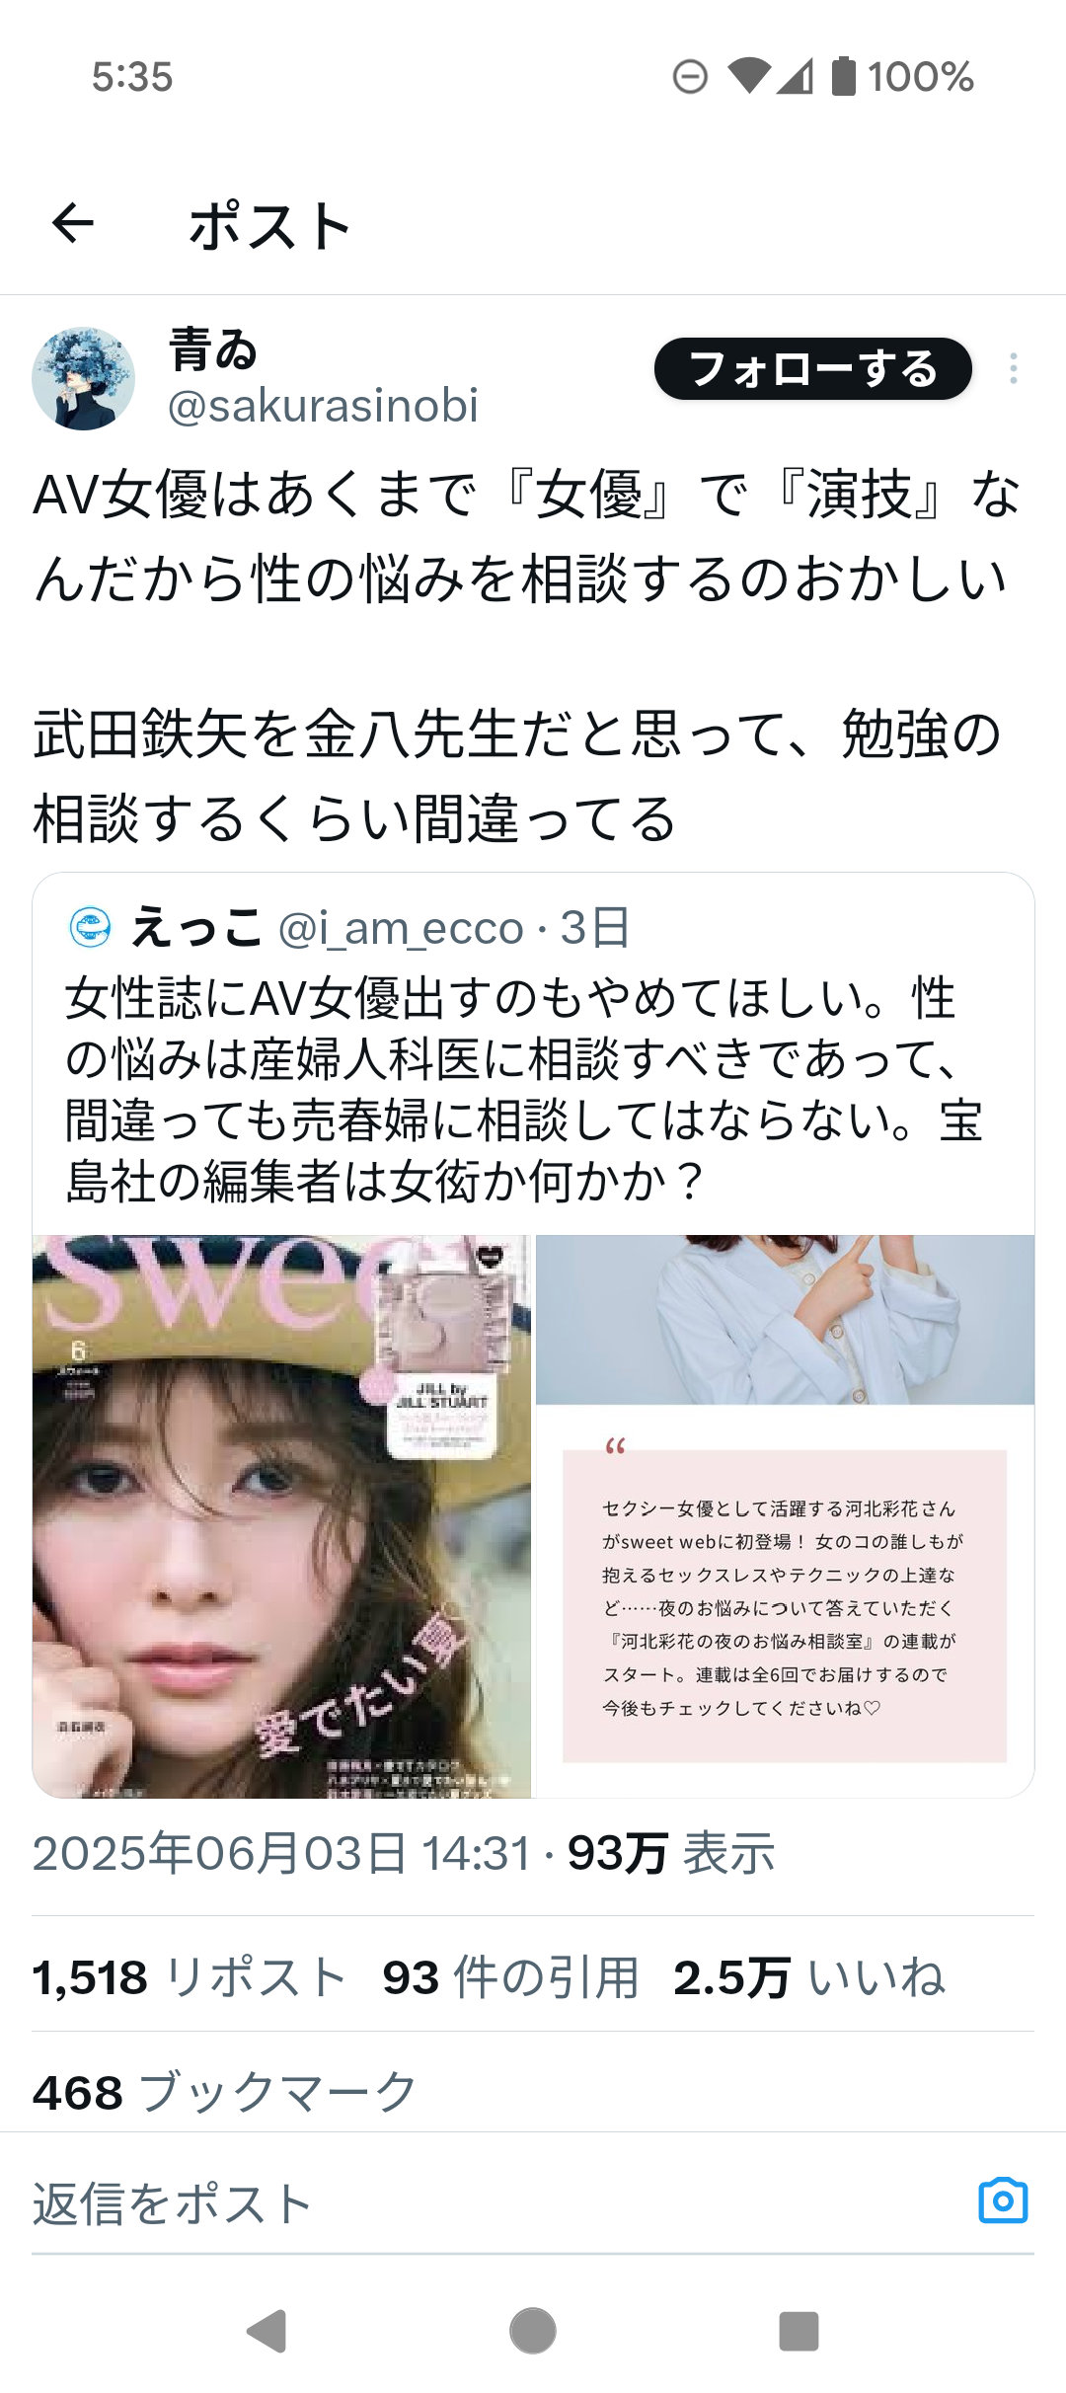This screenshot has width=1066, height=2393.
Task: Open the @sakurasinobi handle link
Action: click(323, 406)
